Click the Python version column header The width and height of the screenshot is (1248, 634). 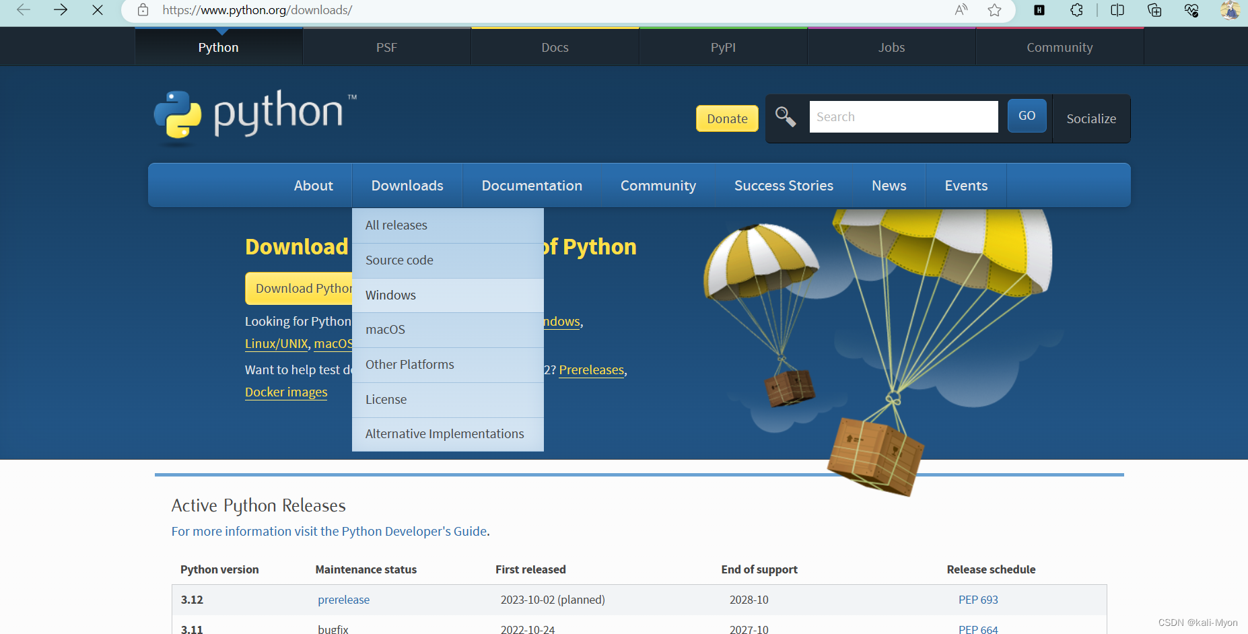click(x=219, y=569)
